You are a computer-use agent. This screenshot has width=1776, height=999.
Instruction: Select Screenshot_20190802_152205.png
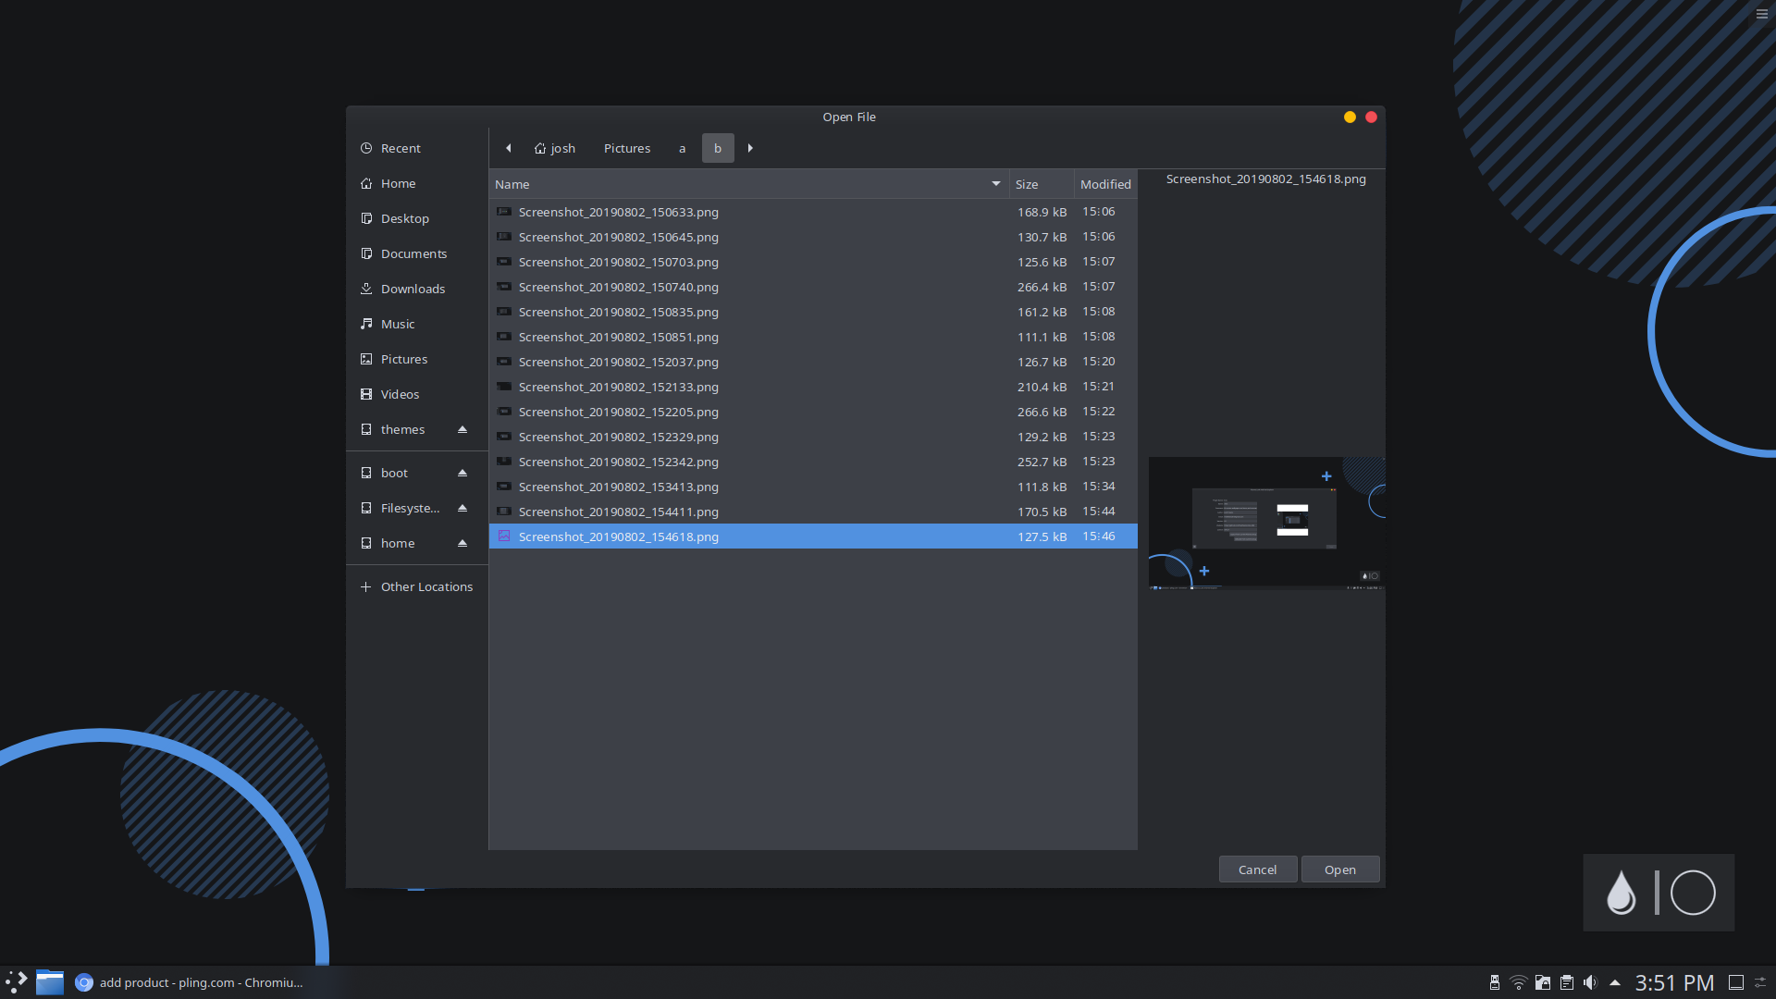[x=813, y=412]
